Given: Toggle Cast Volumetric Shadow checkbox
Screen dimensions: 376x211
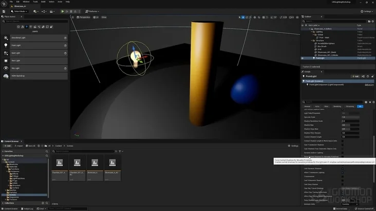Looking at the screenshot, I should point(343,180).
